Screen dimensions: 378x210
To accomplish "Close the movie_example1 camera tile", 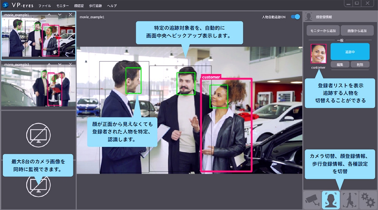I will coord(70,15).
